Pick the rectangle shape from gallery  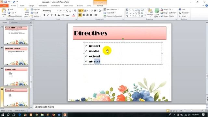point(136,10)
